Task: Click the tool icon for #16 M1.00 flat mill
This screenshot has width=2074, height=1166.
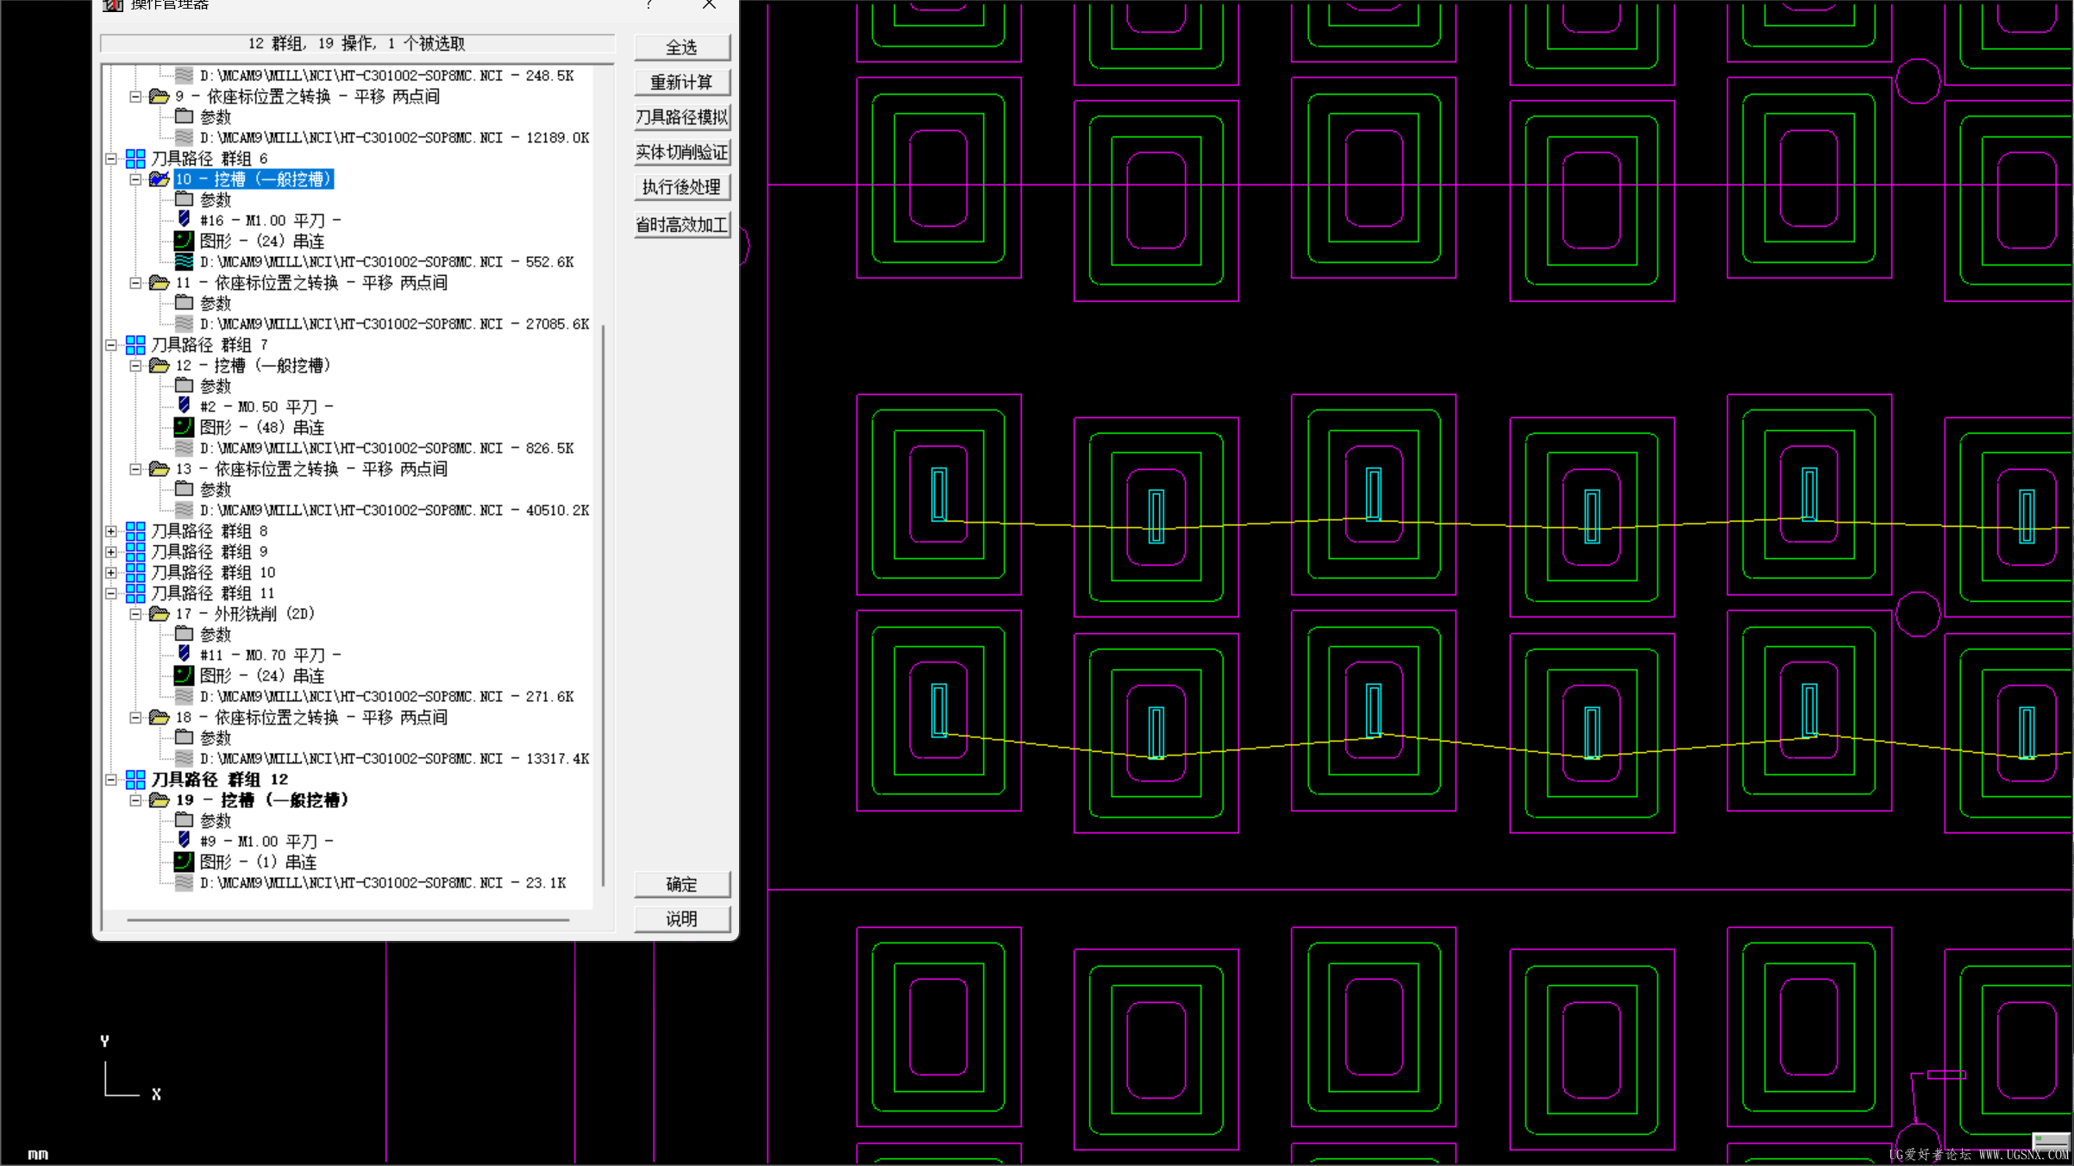Action: 184,220
